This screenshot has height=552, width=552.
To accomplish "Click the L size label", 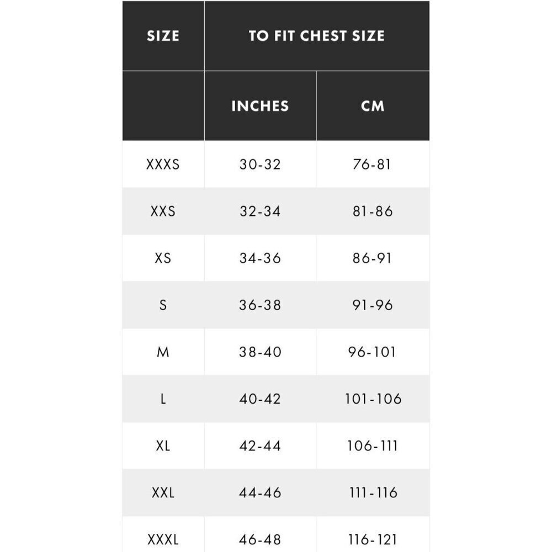I will pyautogui.click(x=163, y=399).
